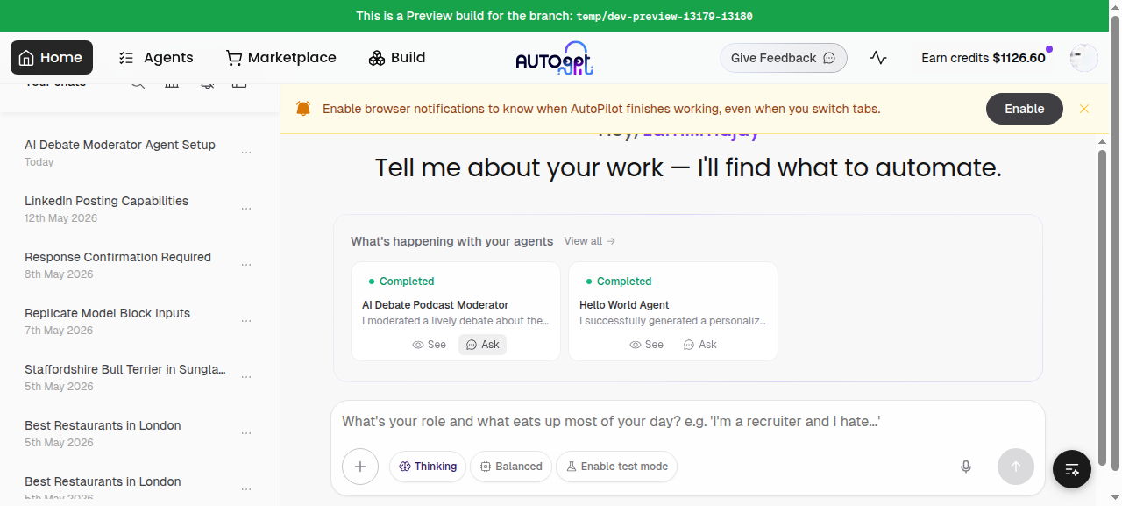Open options for Replicate Model Block Inputs
Viewport: 1122px width, 506px height.
coord(246,321)
